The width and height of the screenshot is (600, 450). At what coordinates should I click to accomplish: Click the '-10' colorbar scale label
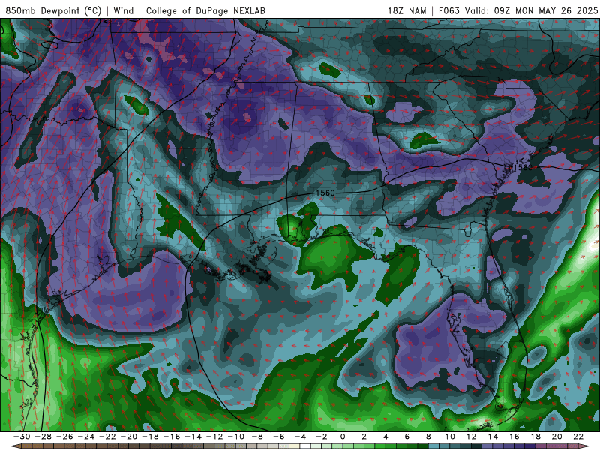click(236, 436)
